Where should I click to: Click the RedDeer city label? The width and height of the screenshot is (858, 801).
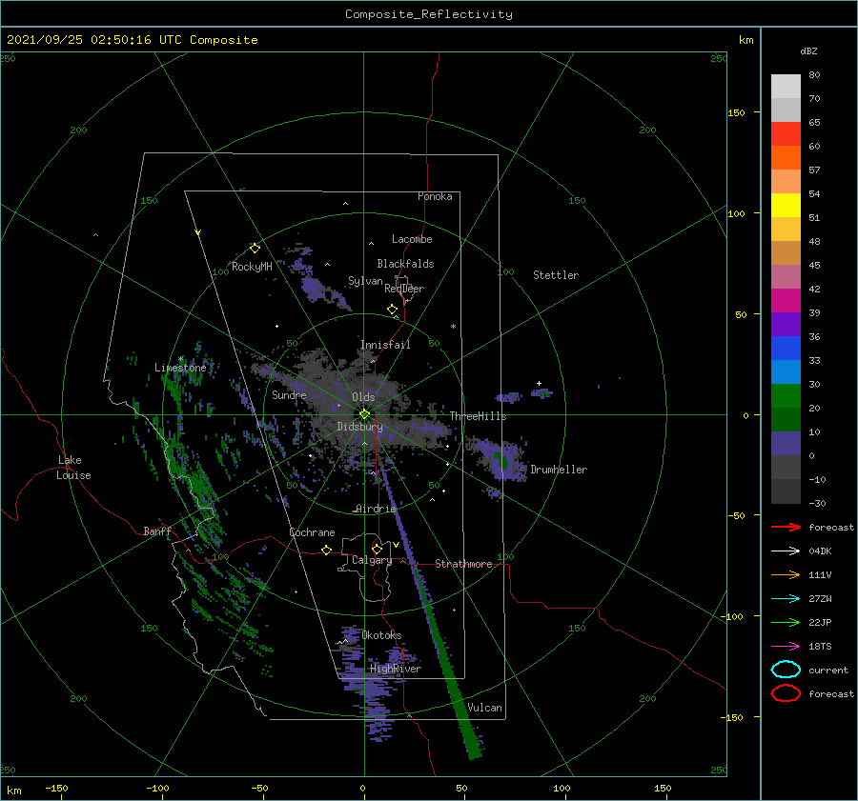coord(404,289)
